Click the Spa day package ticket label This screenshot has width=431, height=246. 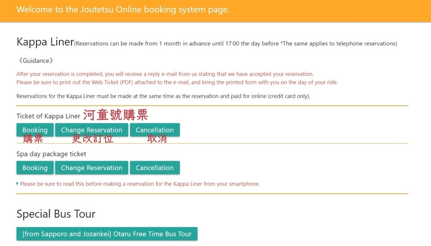click(51, 154)
